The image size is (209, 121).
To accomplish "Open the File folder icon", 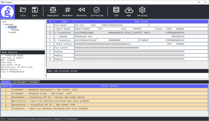I will 23,10.
